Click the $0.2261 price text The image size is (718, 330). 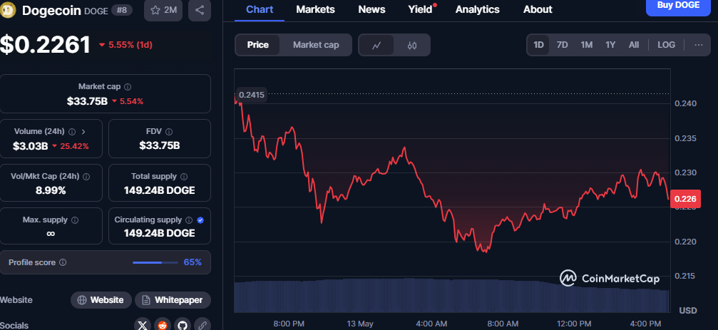(45, 45)
